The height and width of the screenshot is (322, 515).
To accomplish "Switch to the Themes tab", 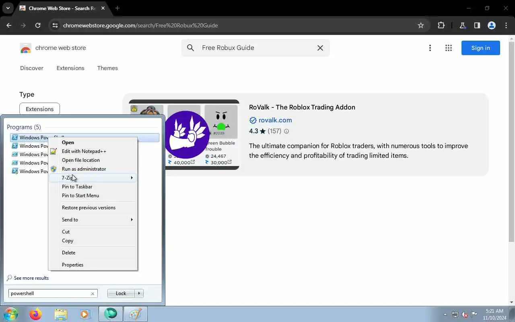I will [x=107, y=68].
